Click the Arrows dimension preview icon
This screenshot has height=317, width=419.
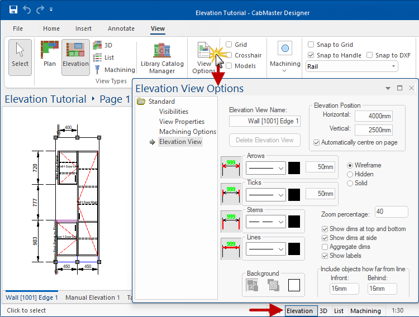click(x=231, y=167)
